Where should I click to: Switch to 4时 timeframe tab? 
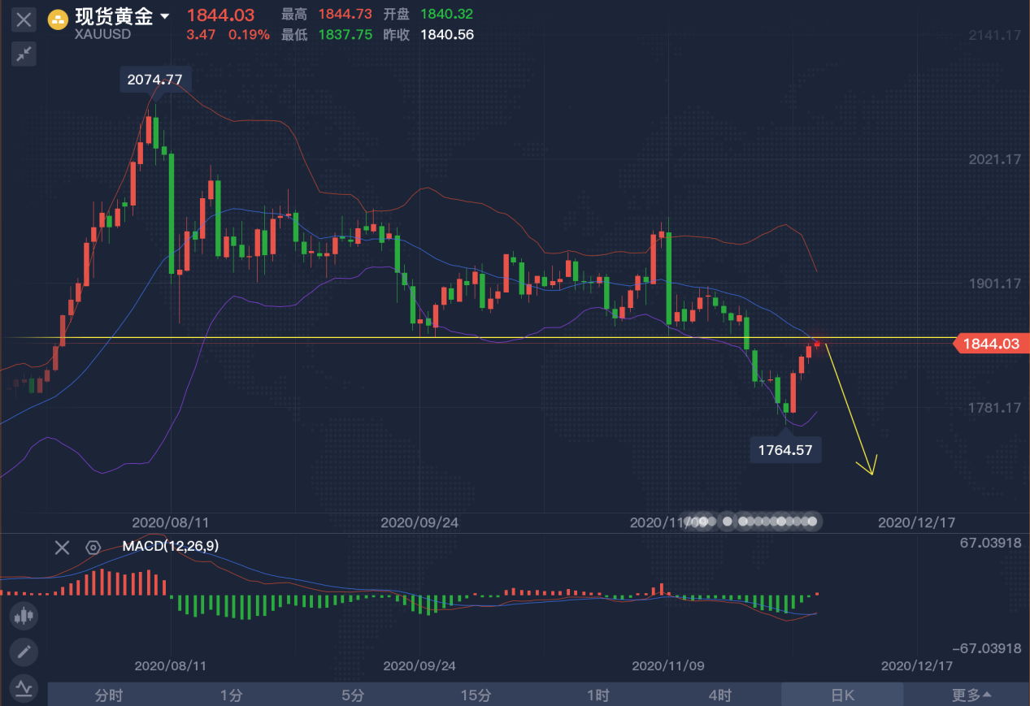719,695
